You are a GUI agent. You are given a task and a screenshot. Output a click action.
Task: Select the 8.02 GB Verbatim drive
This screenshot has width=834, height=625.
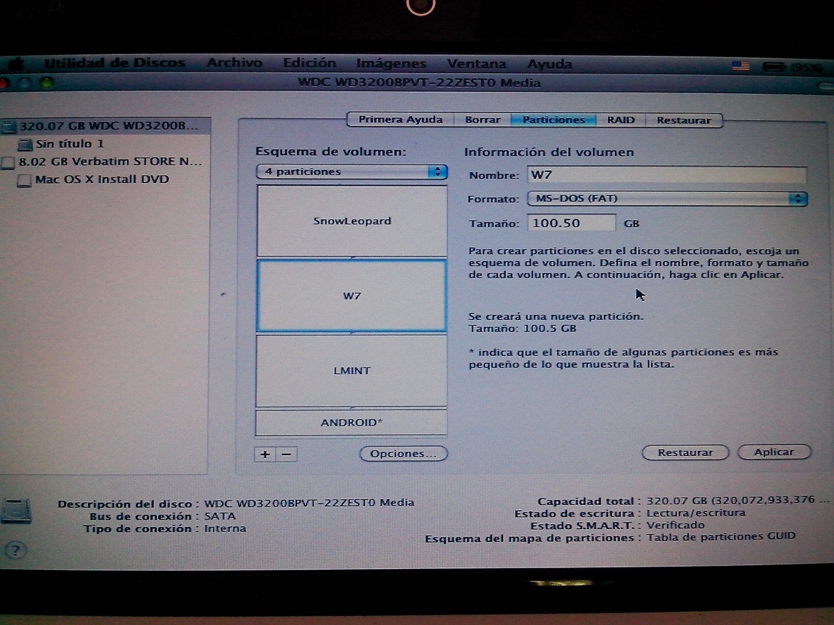pyautogui.click(x=109, y=162)
